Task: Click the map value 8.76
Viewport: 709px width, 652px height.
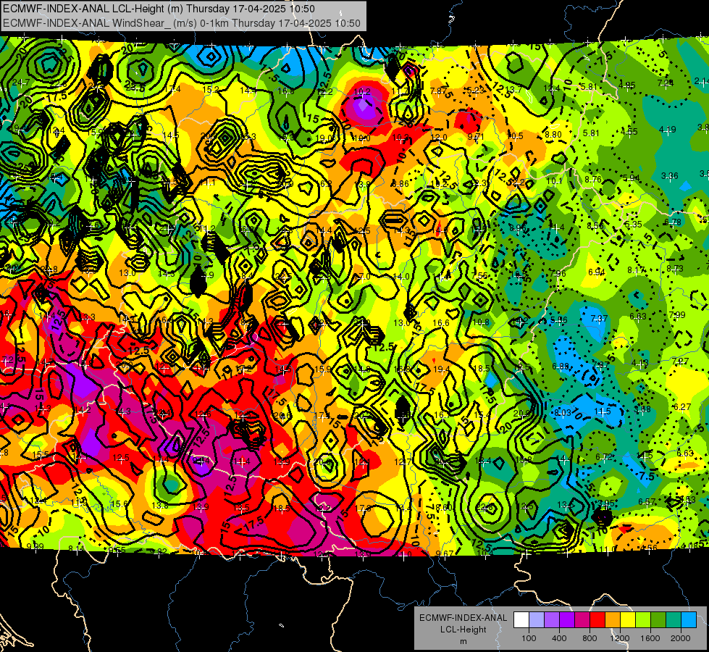Action: click(593, 179)
